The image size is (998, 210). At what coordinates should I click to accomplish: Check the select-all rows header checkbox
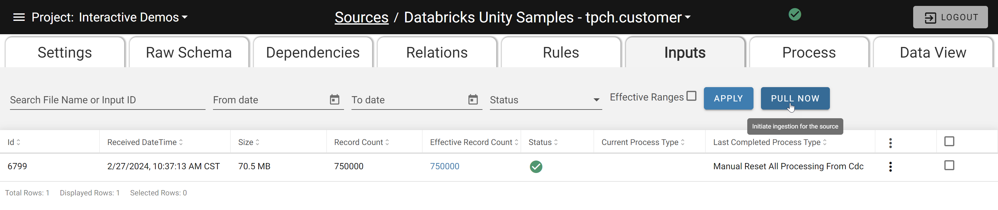pos(949,142)
